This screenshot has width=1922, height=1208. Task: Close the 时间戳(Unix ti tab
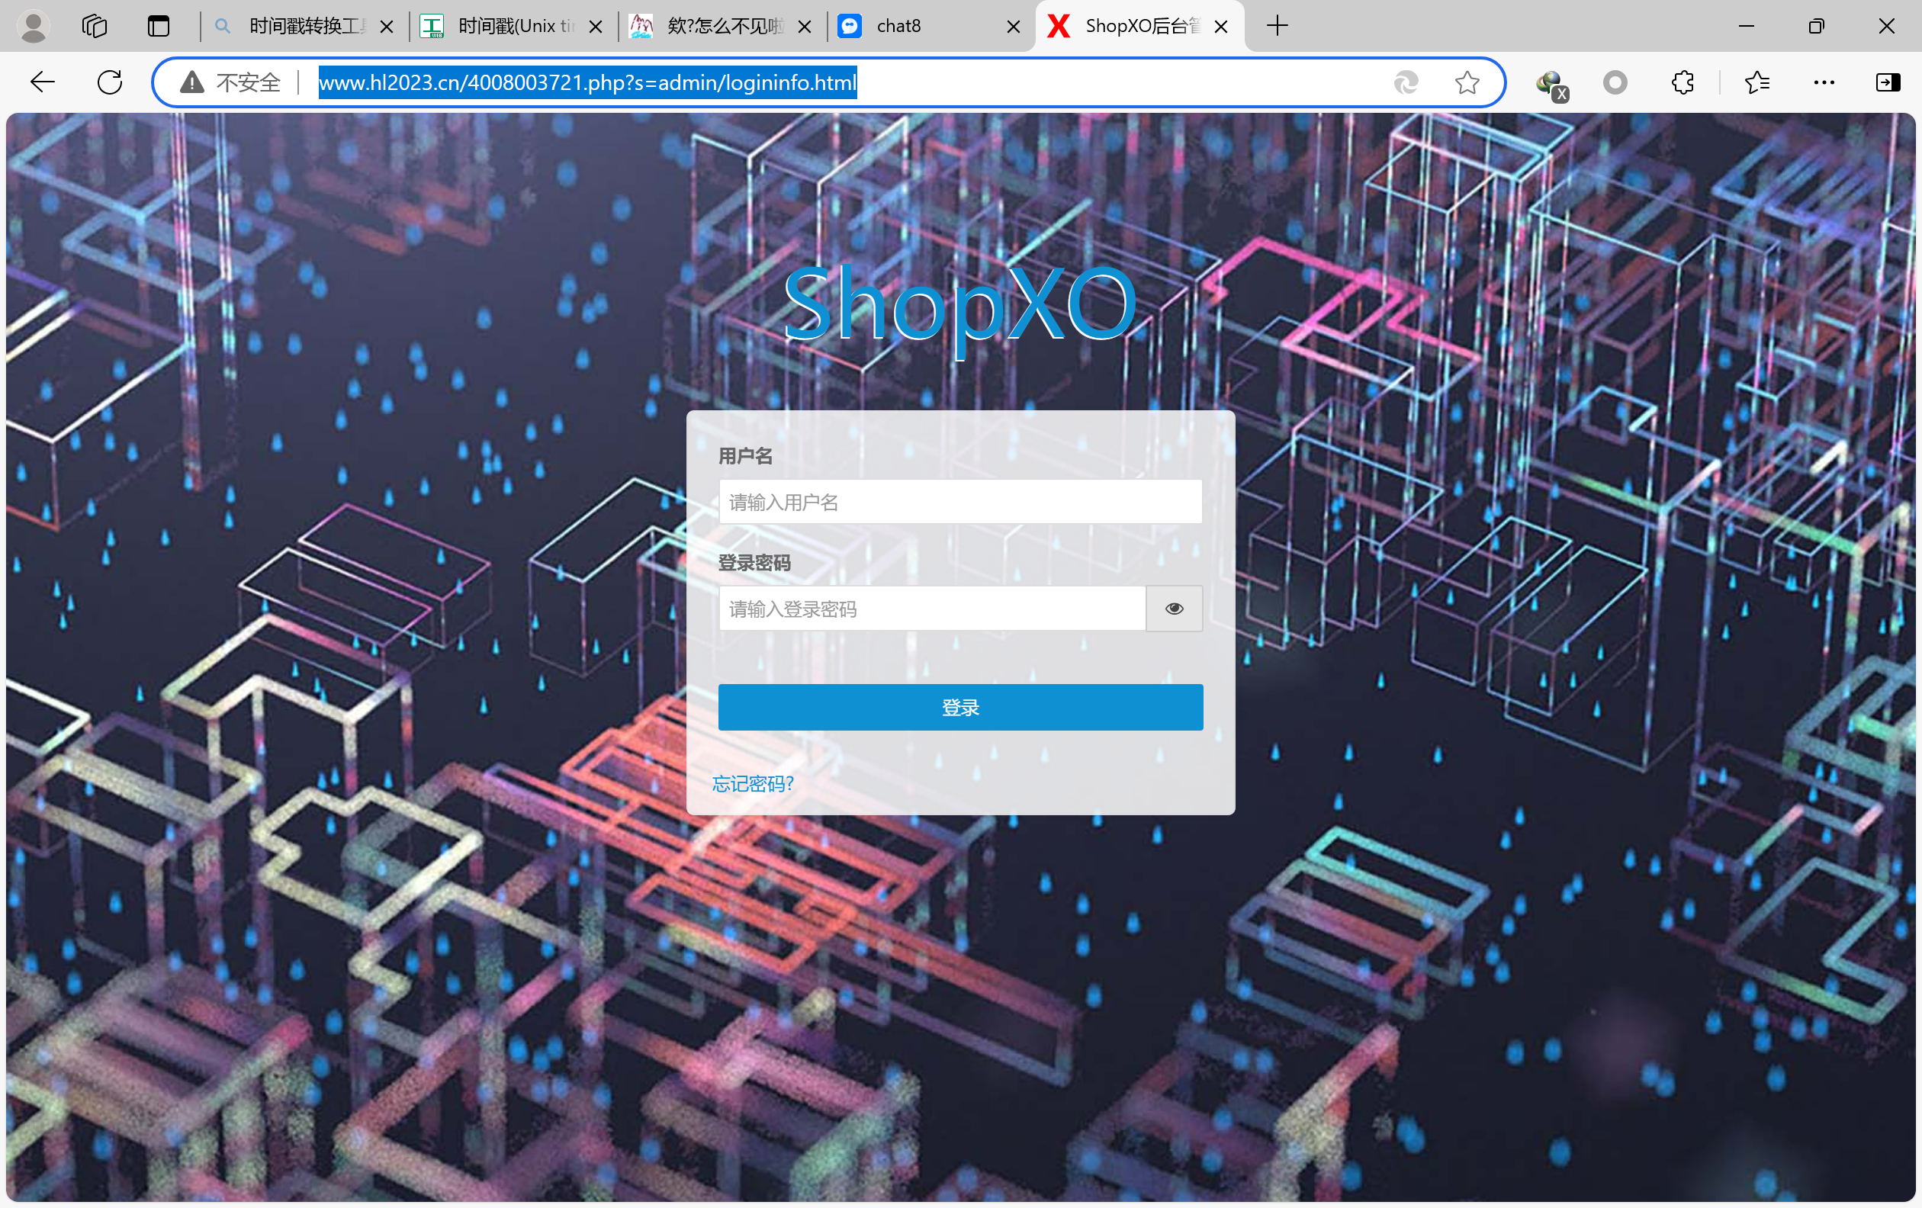click(x=596, y=27)
